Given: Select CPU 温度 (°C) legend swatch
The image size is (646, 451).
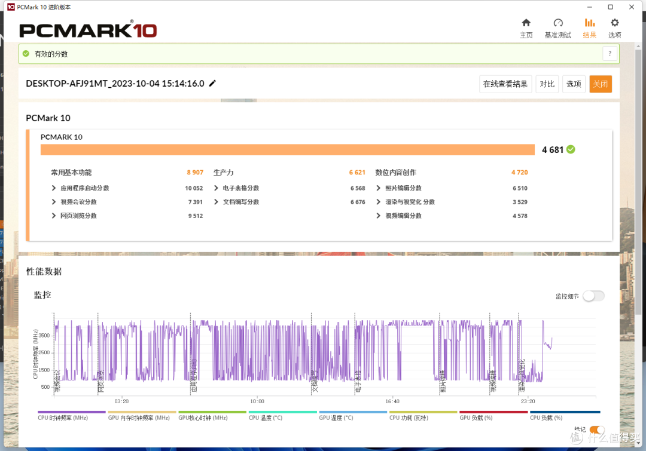Looking at the screenshot, I should (282, 412).
